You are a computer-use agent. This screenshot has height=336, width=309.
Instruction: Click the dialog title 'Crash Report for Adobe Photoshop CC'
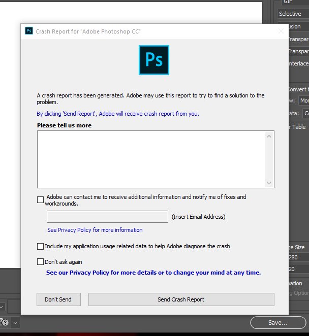(x=88, y=31)
